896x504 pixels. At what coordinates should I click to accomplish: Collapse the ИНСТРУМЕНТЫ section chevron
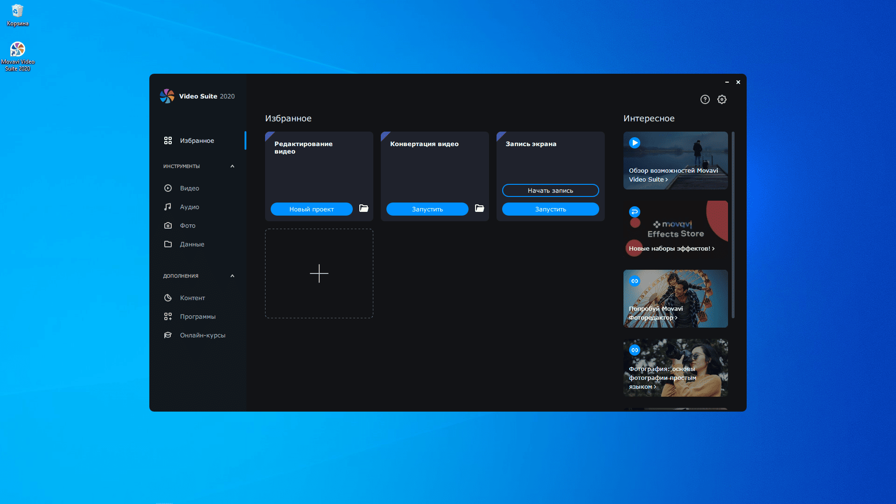click(232, 166)
